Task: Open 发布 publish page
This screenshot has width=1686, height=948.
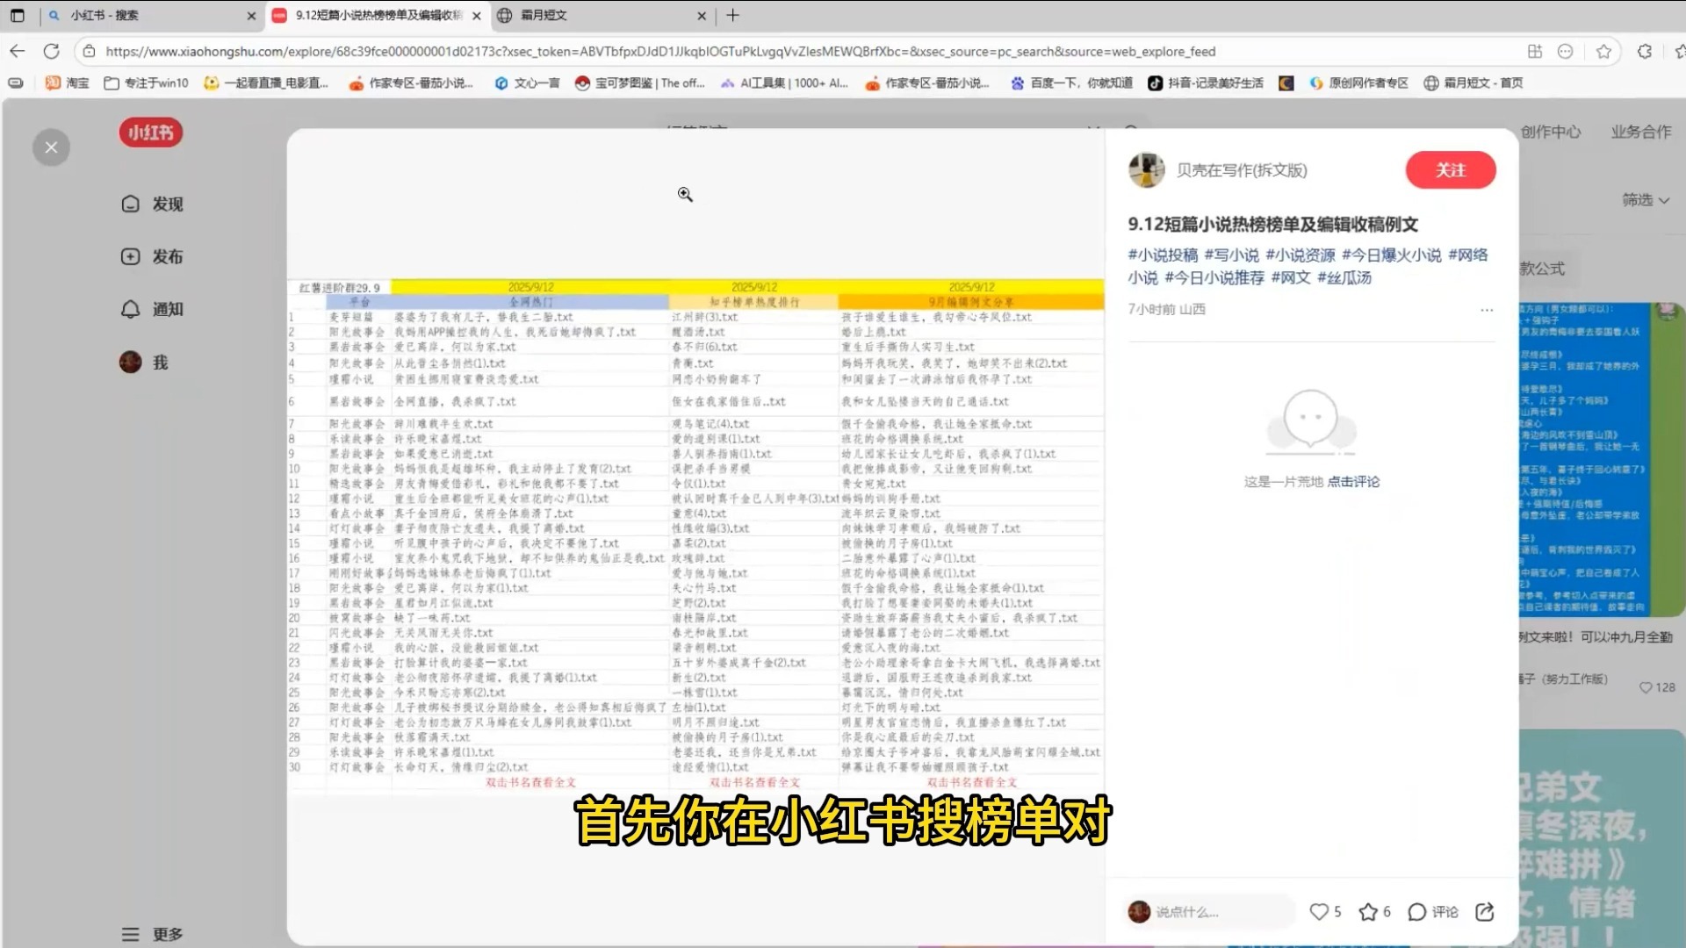Action: point(152,256)
